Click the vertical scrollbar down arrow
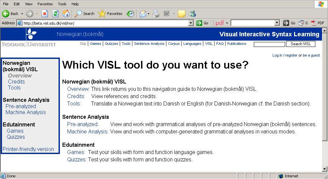This screenshot has height=179, width=328. pos(325,169)
